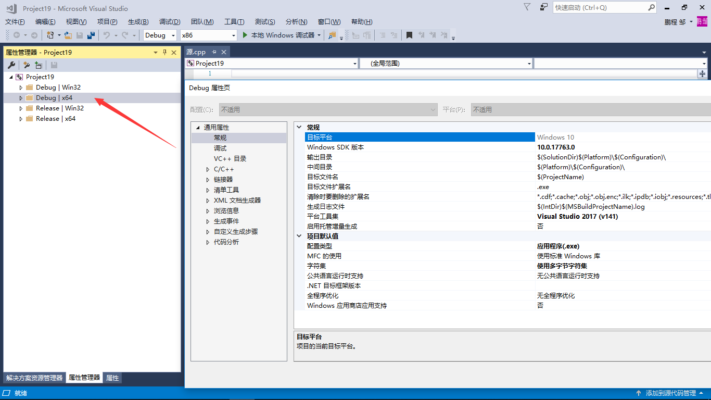The height and width of the screenshot is (400, 711).
Task: Select the 链接器 category in the left pane
Action: coord(223,179)
